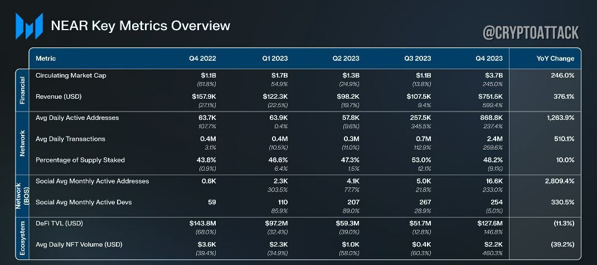The height and width of the screenshot is (265, 597).
Task: Click the $97.2M DeFi TVL value
Action: pos(276,224)
